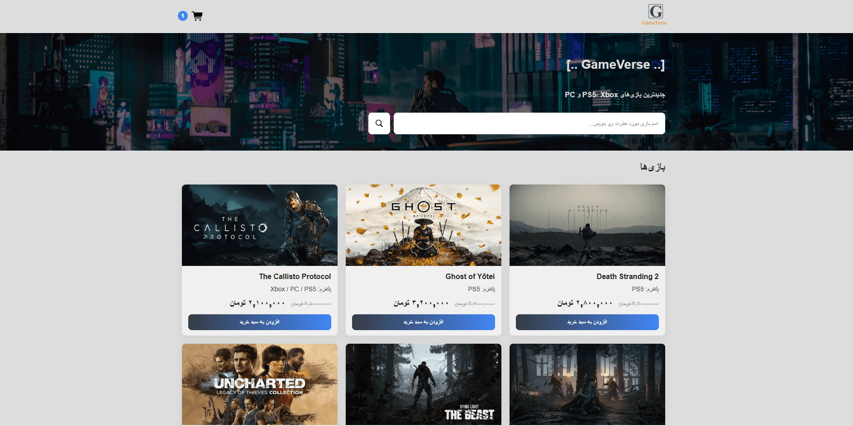Click the بازی‌ها section heading

[x=653, y=167]
